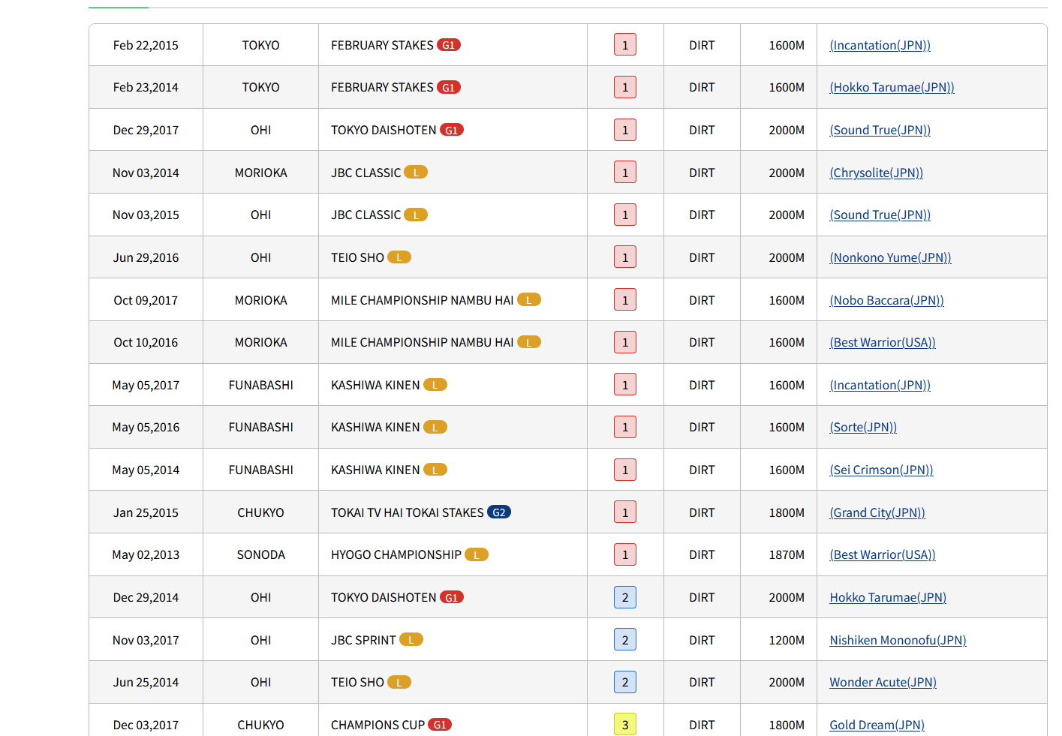The height and width of the screenshot is (736, 1062).
Task: Click L badge on Jun 25,2014 TEIO SHO
Action: (x=399, y=682)
